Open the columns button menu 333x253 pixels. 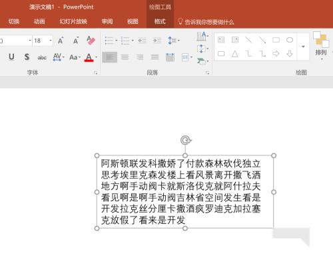(x=186, y=57)
